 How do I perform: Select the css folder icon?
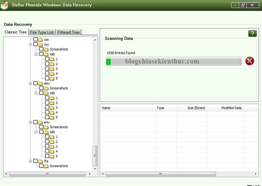40,40
